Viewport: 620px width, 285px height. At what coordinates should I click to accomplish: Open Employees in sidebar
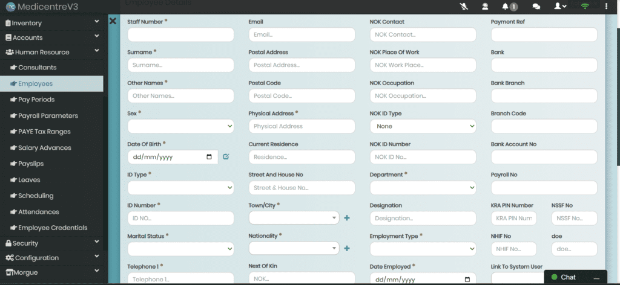(x=51, y=83)
